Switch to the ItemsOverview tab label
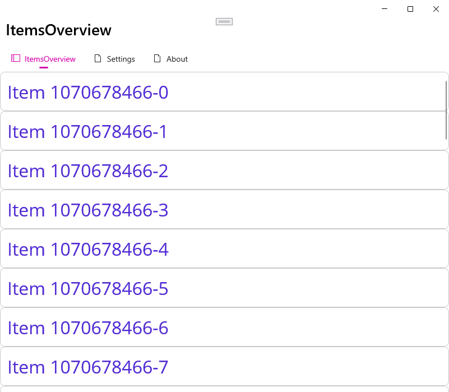449x392 pixels. 50,59
